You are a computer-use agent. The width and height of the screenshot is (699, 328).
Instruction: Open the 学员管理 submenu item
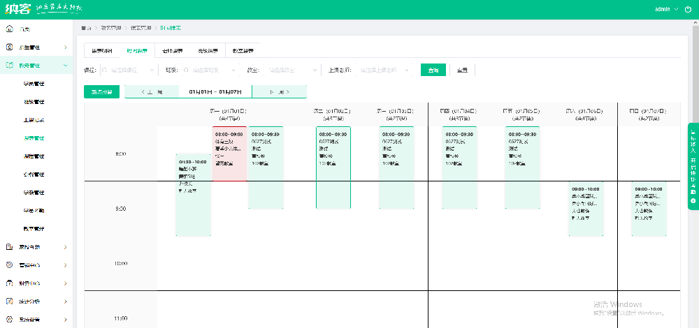(x=34, y=84)
